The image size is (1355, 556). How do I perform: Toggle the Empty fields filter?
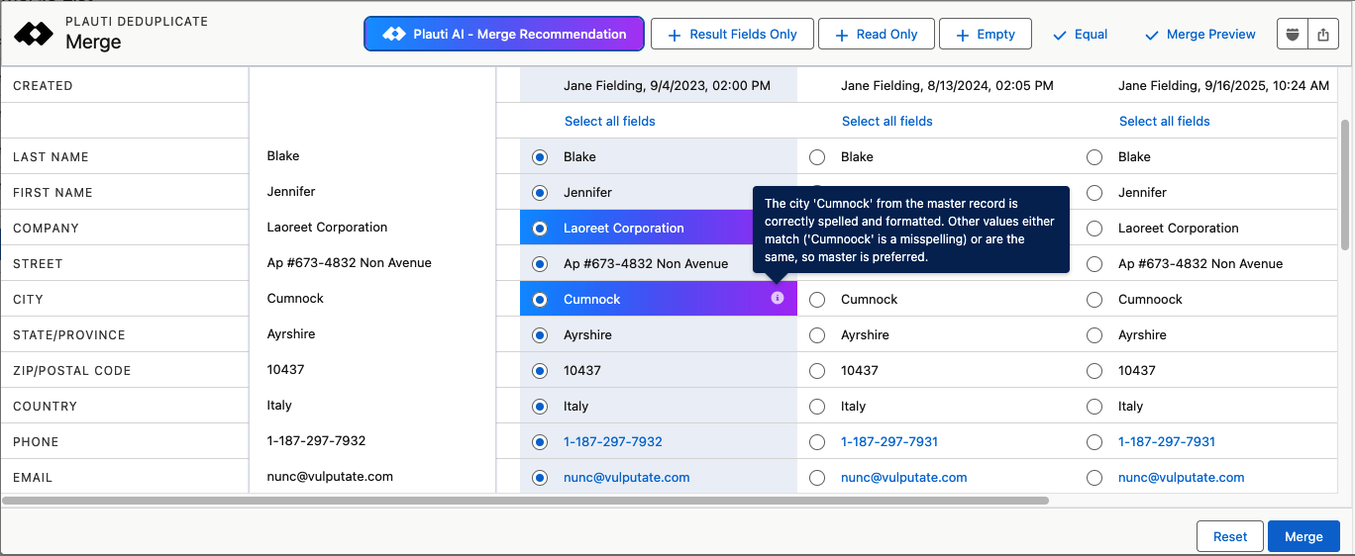point(986,34)
